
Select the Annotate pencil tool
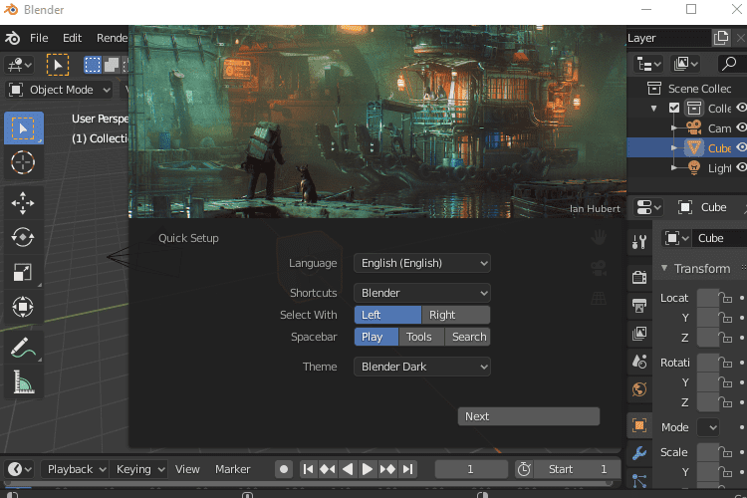click(23, 348)
